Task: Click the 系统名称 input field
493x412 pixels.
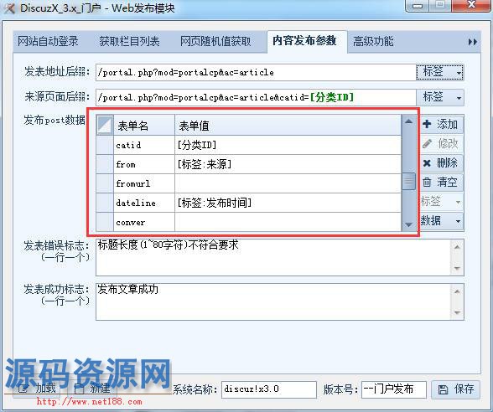Action: point(269,389)
